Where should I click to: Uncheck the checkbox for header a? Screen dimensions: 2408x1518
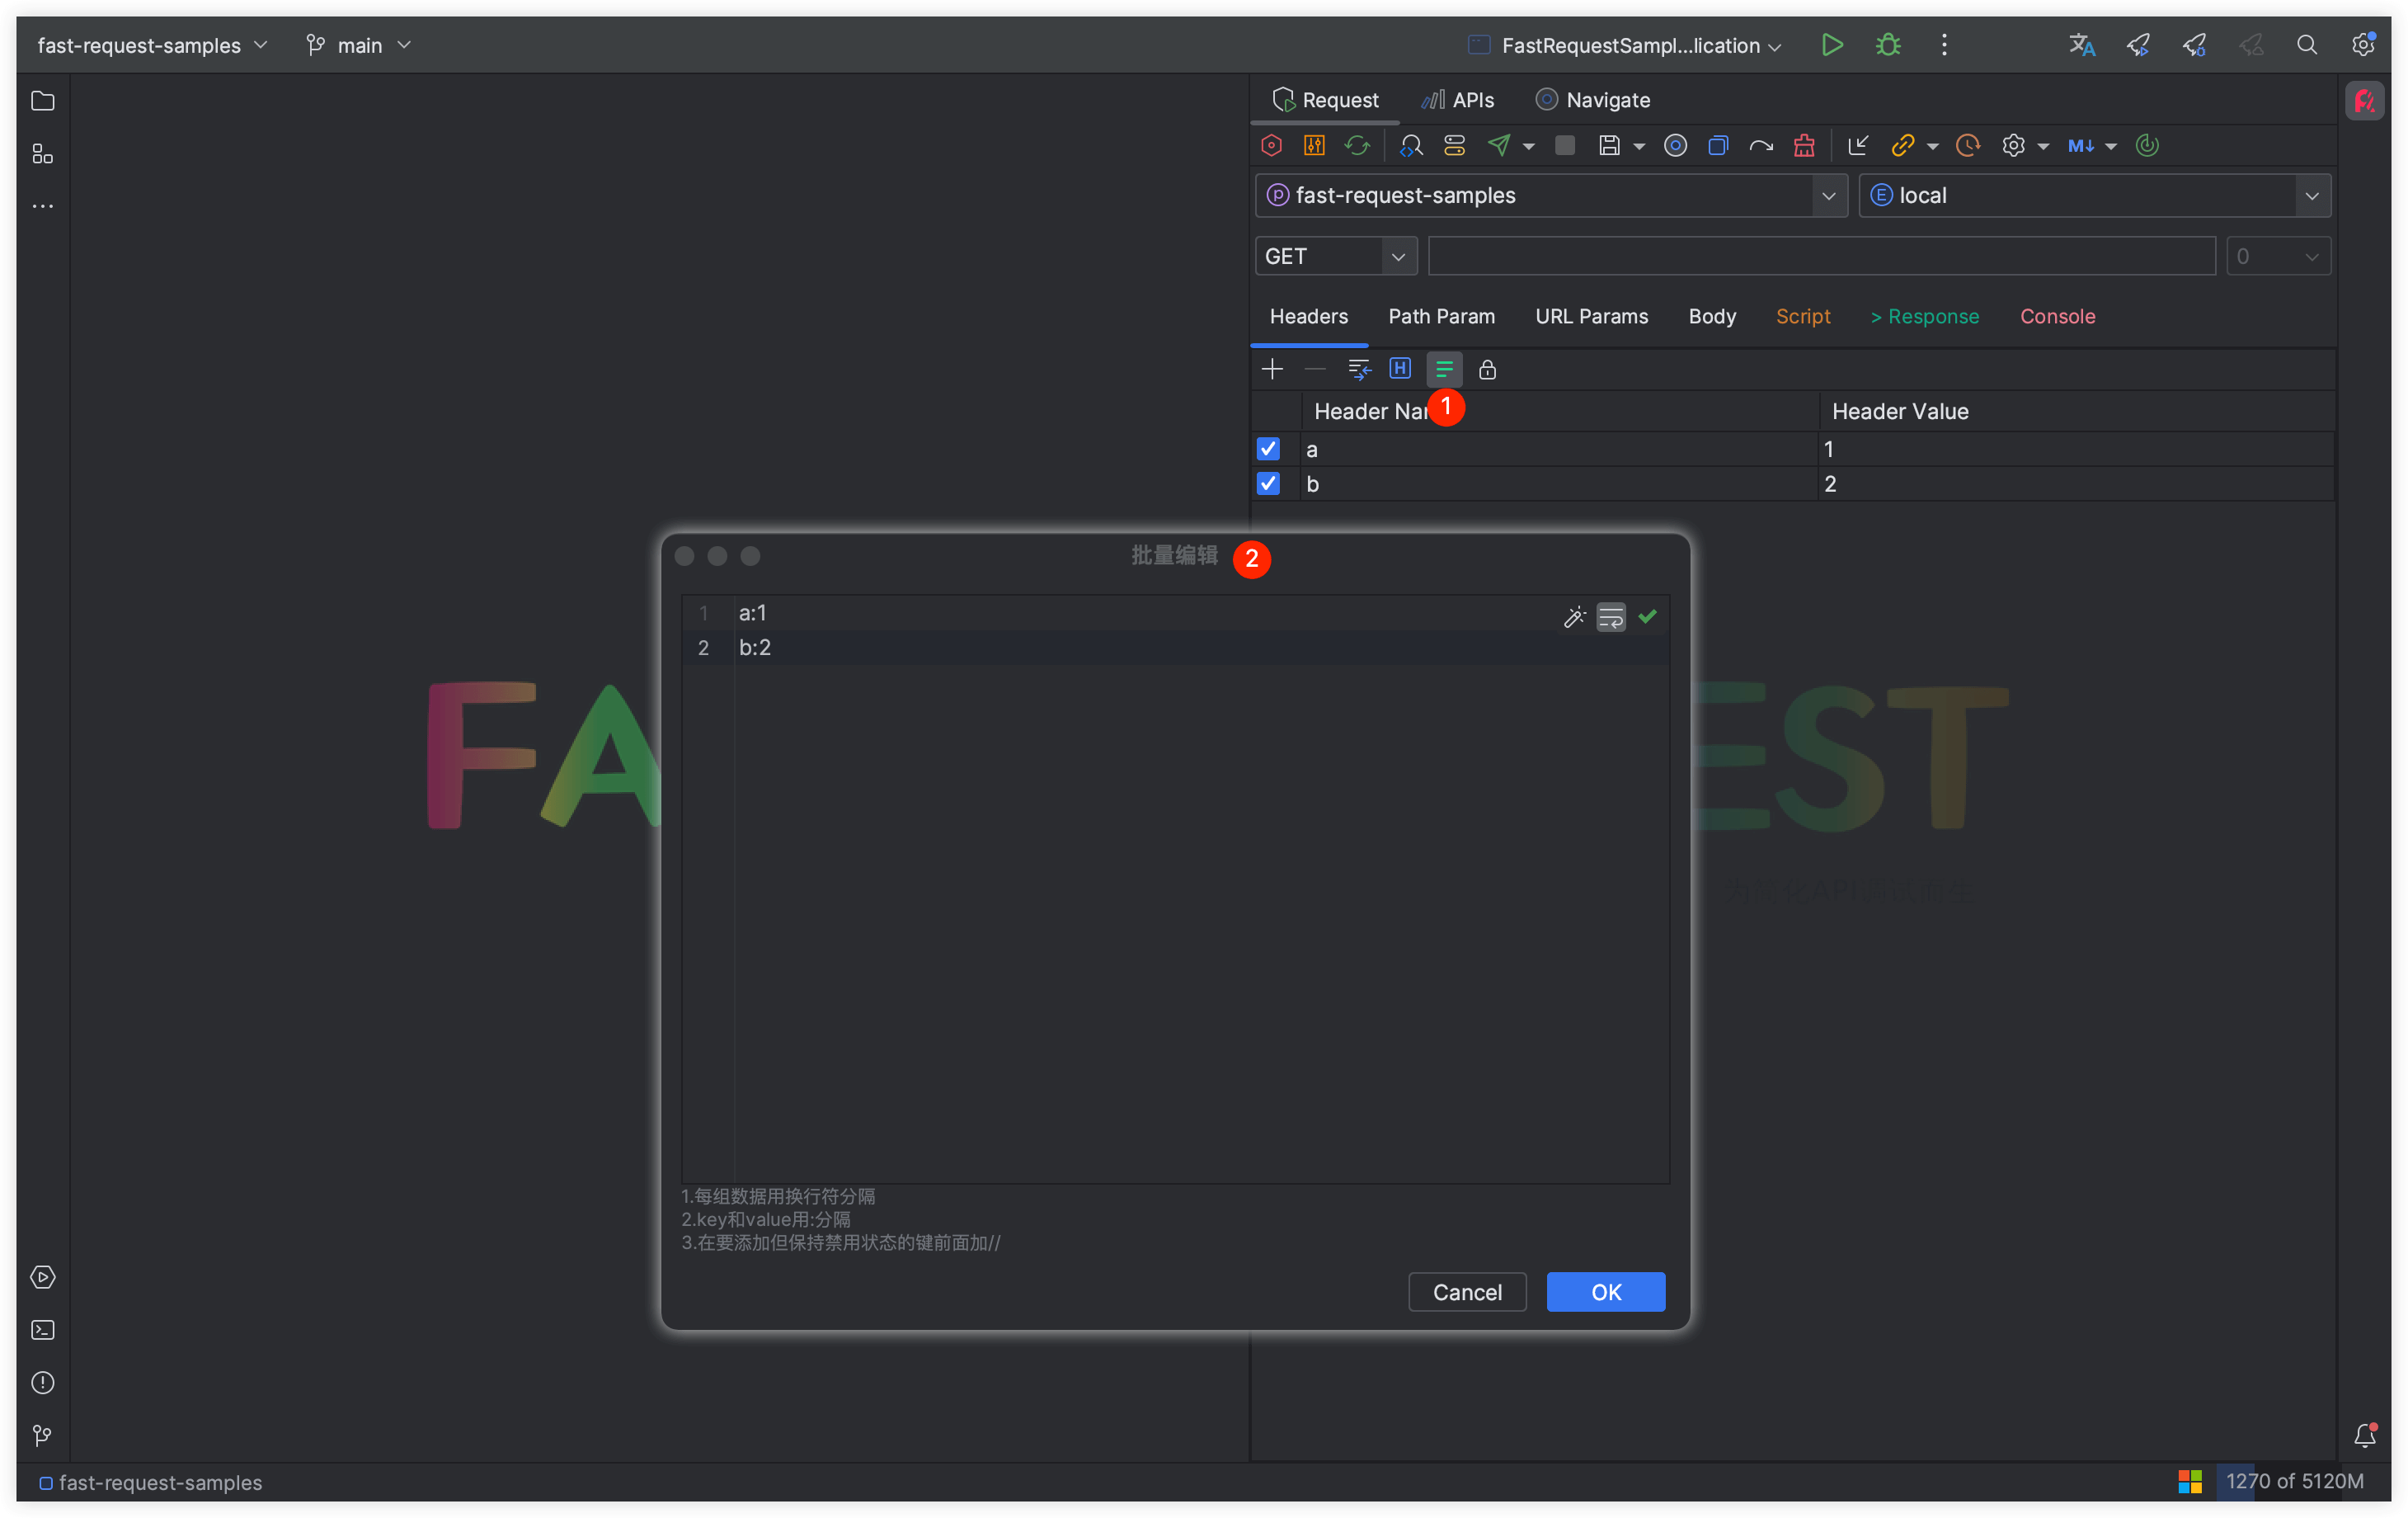[x=1268, y=448]
